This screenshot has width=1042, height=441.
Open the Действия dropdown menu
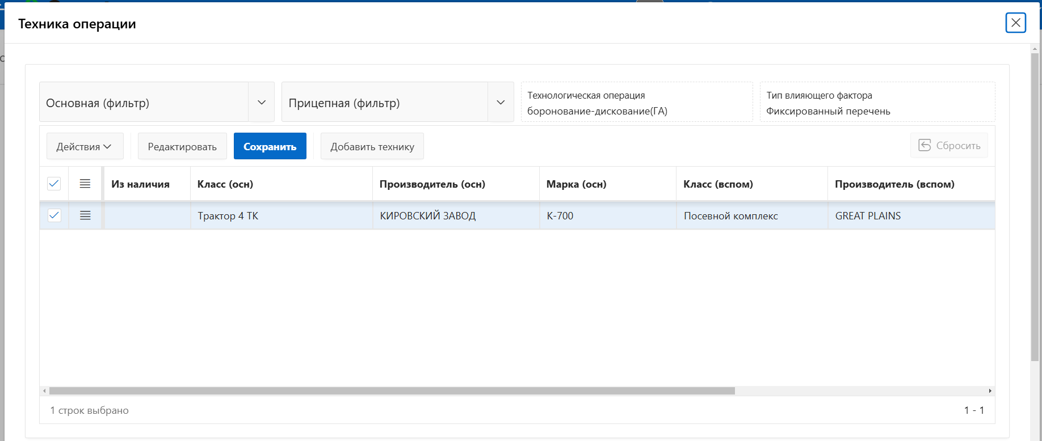pyautogui.click(x=84, y=147)
